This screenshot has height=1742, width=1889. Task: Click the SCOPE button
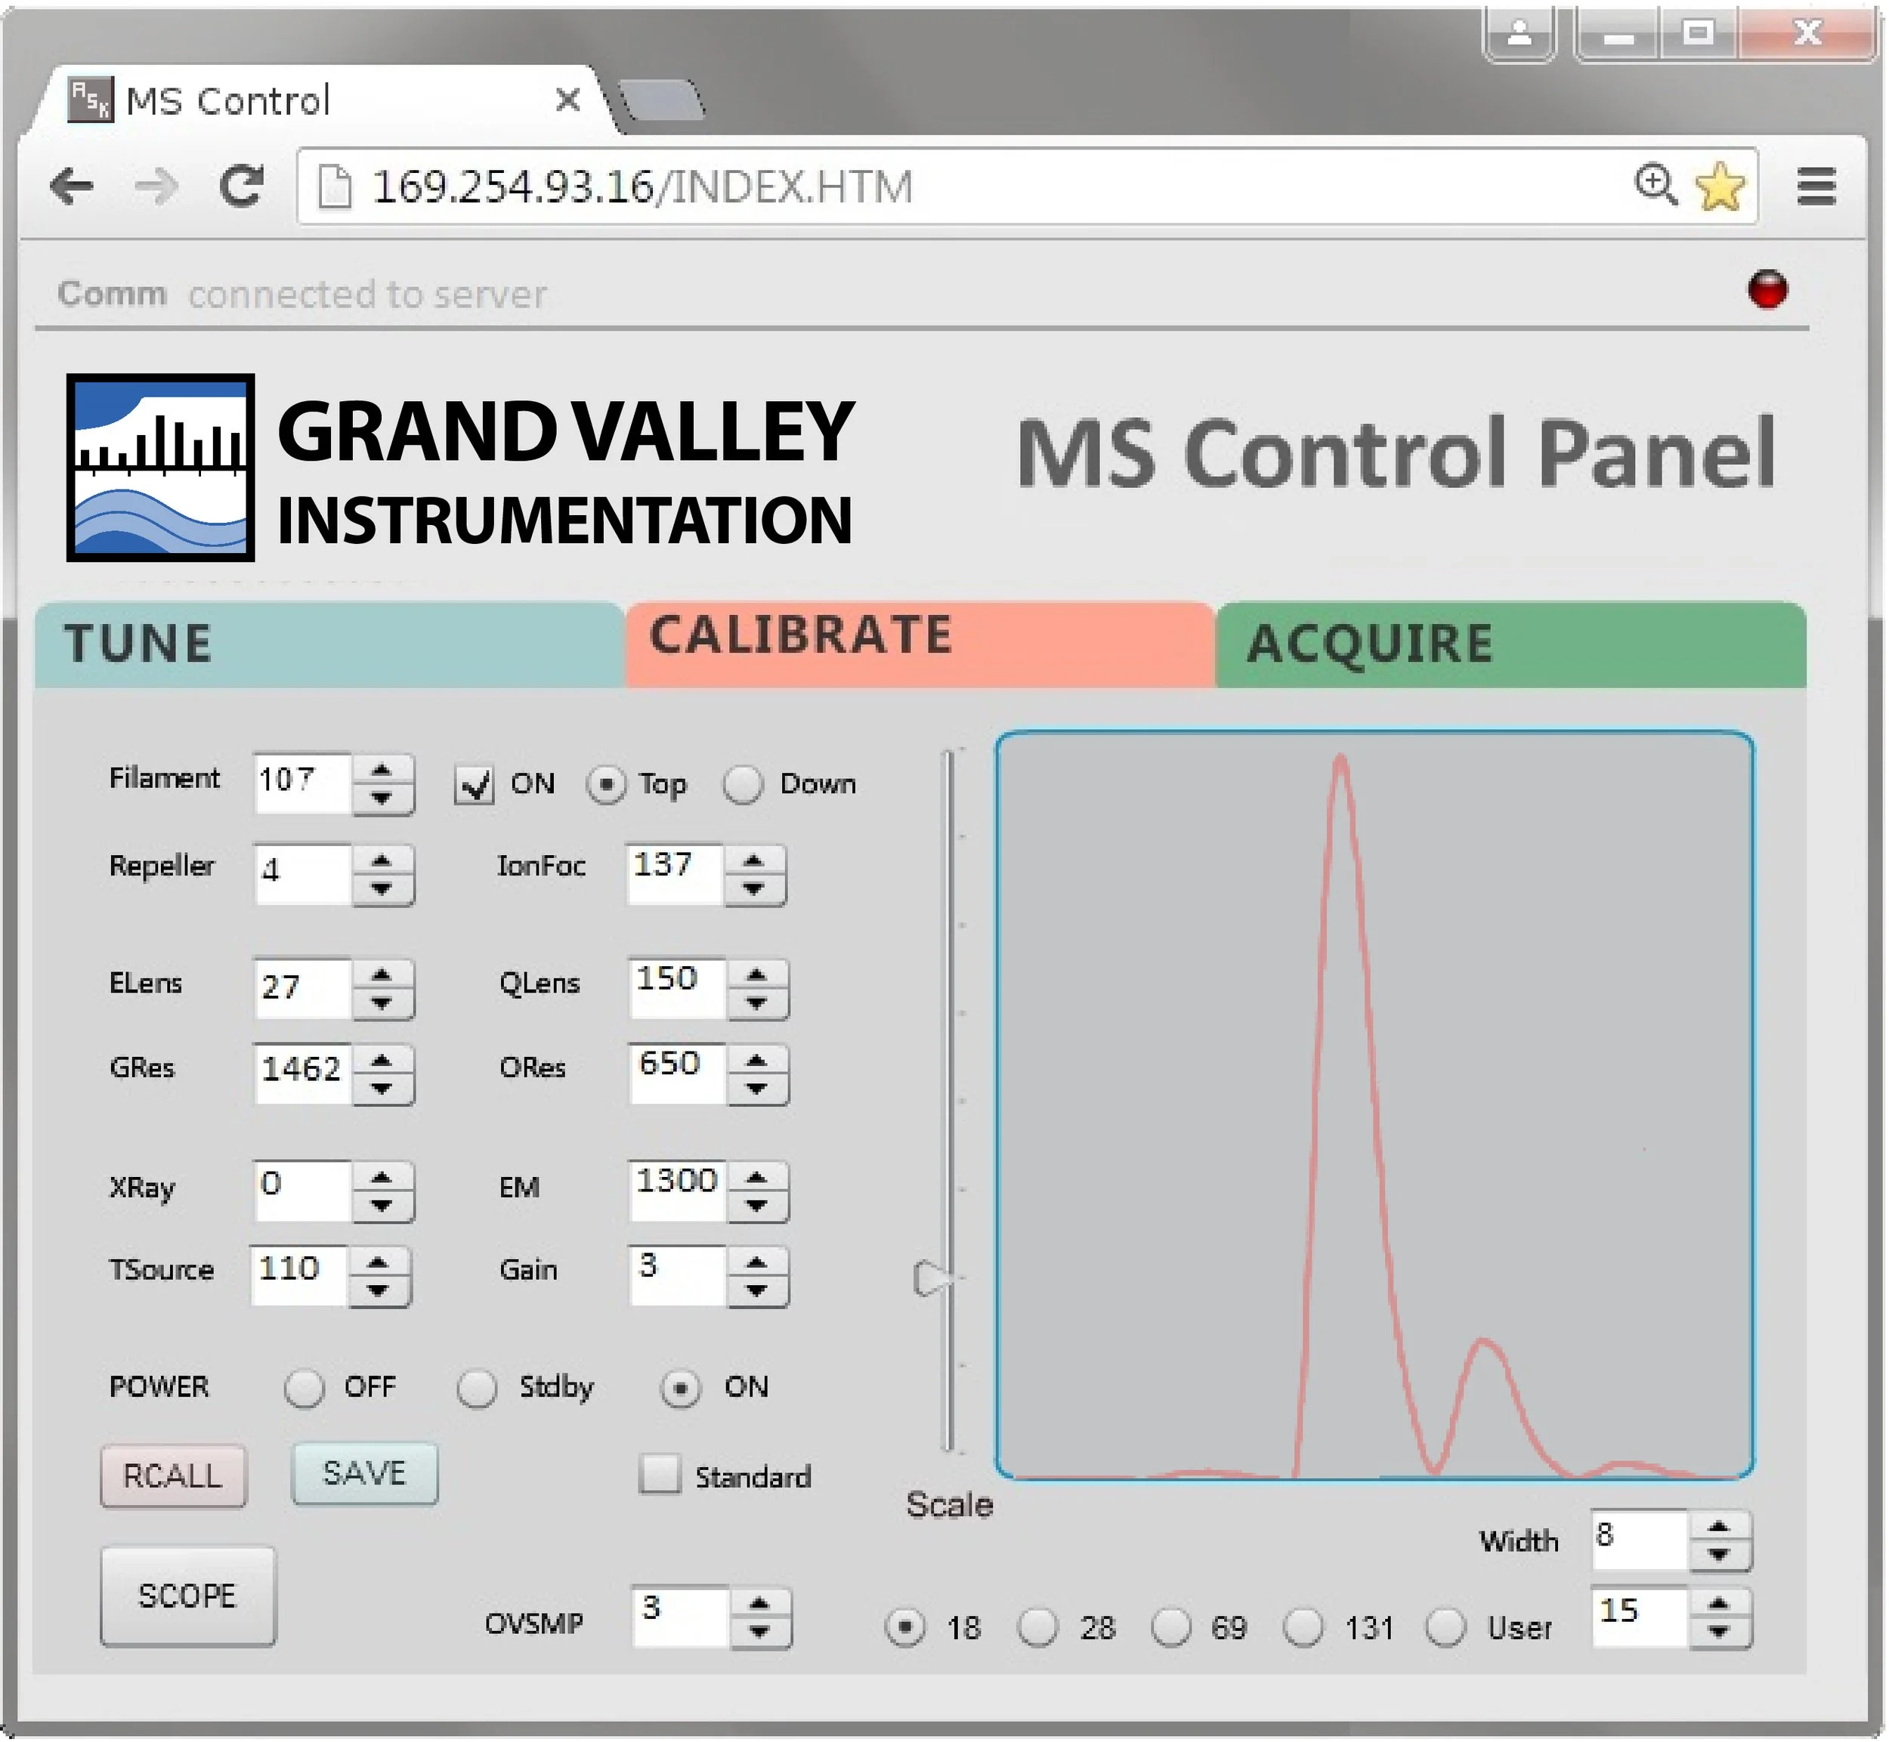coord(187,1596)
